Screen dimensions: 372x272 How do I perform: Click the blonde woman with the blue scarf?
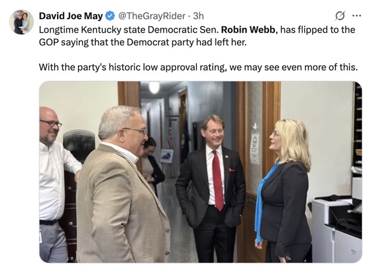coord(284,189)
